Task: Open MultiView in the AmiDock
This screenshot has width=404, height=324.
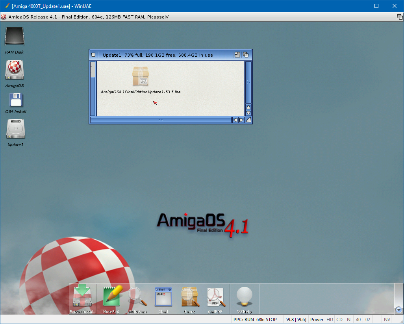Action: (137, 297)
